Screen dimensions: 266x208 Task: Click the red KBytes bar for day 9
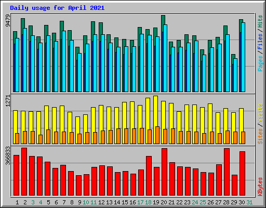coord(78,186)
